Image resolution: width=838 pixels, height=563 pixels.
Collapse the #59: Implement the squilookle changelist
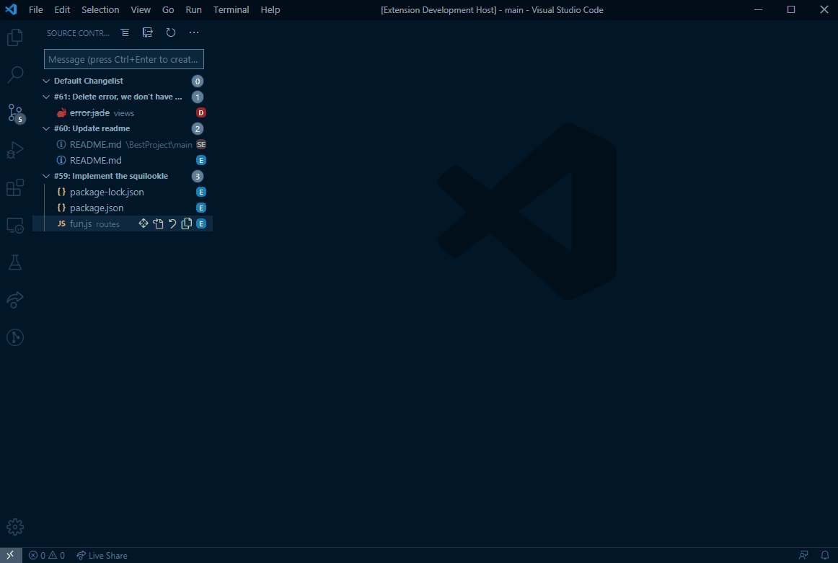click(x=46, y=177)
